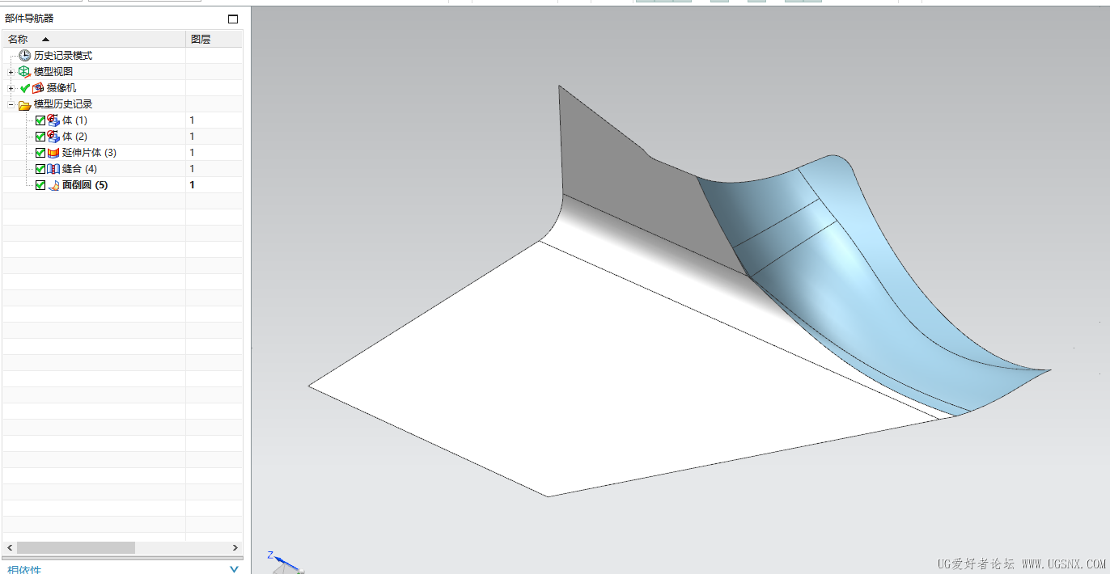
Task: Click the undock icon on 部件导航器 panel
Action: [233, 18]
